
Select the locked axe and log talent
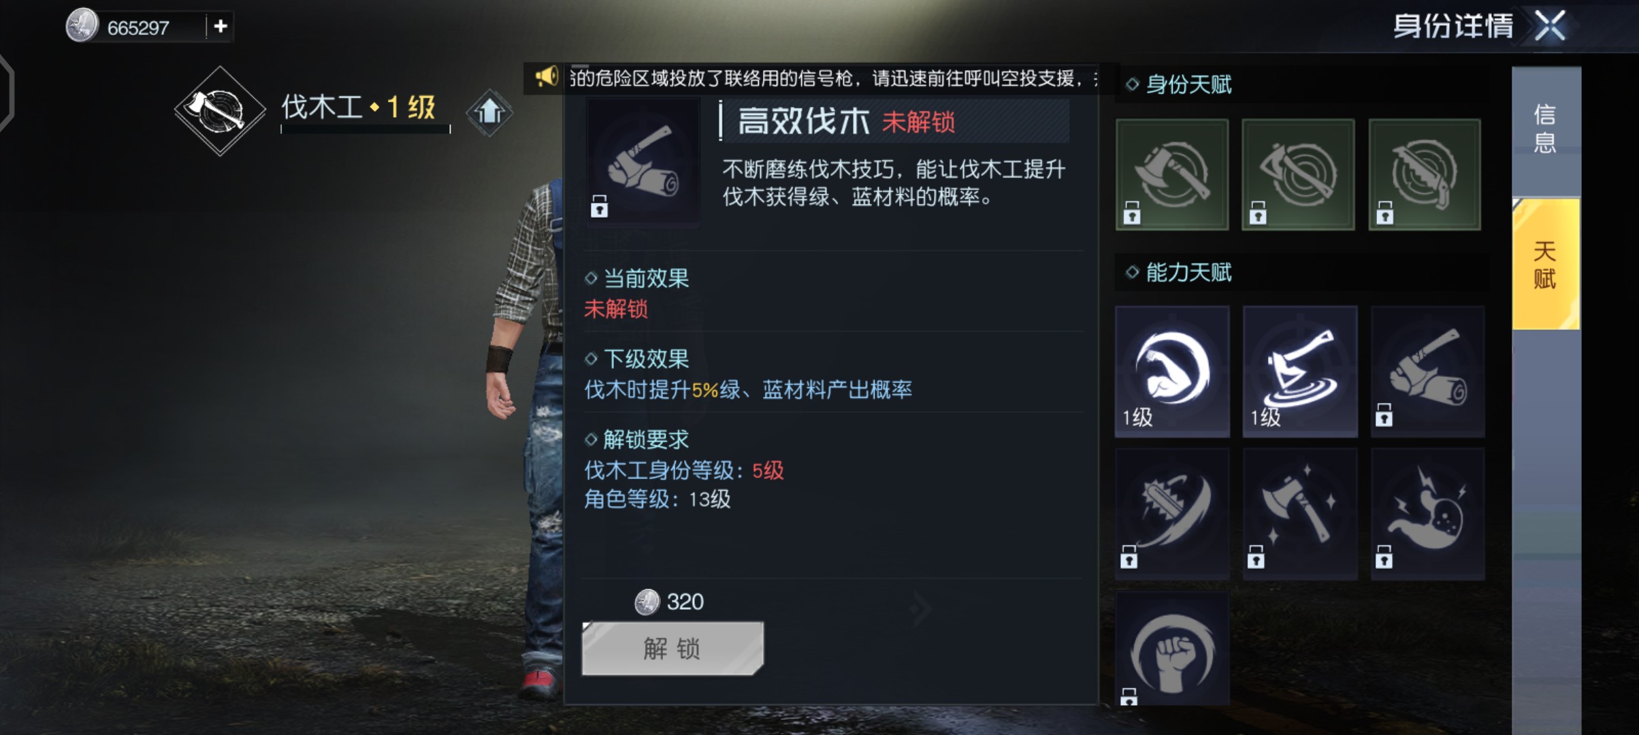tap(1427, 372)
